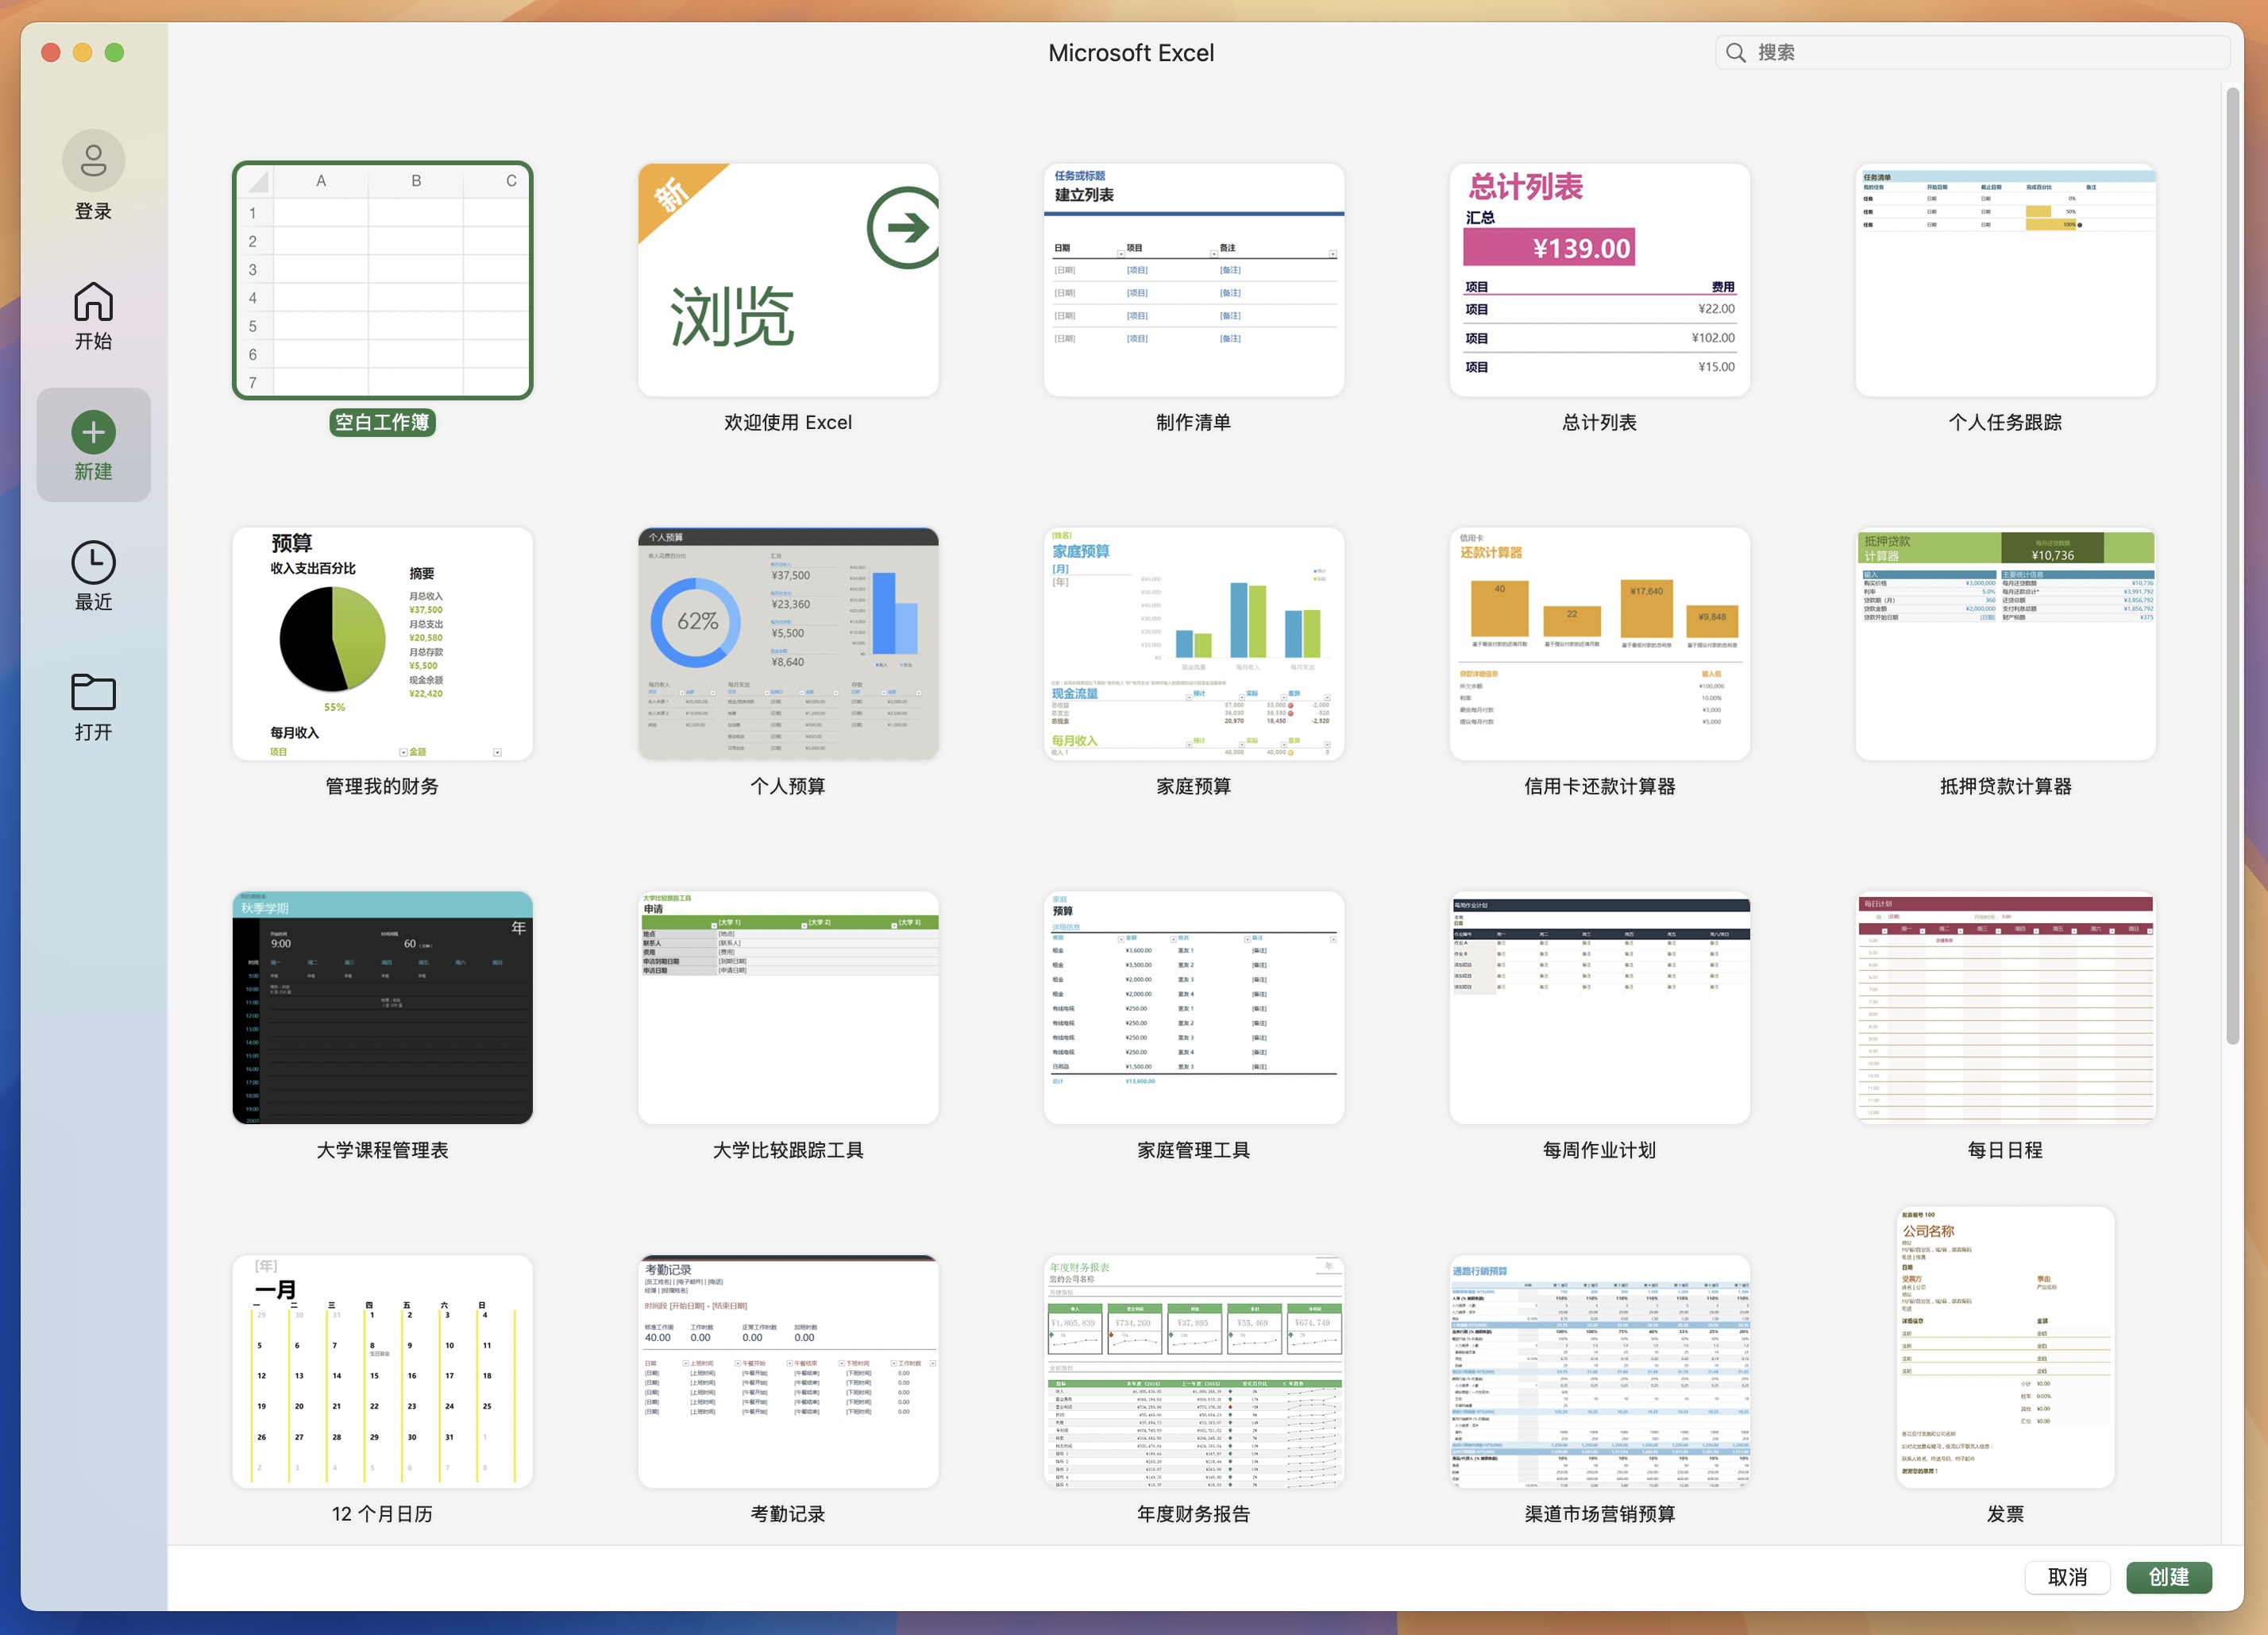Click the 登录 label in sidebar

point(93,211)
